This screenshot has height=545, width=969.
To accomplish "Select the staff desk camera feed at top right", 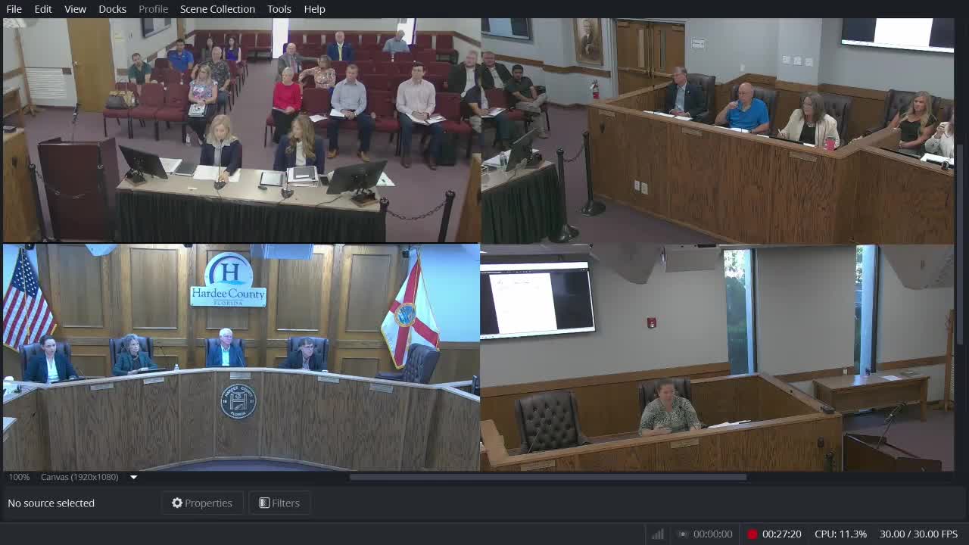I will click(x=718, y=130).
